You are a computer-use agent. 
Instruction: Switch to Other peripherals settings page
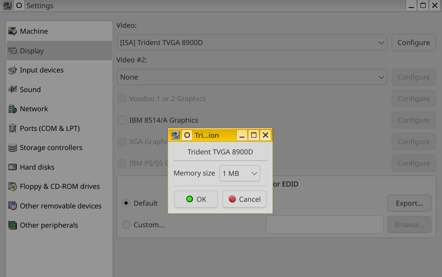(49, 225)
